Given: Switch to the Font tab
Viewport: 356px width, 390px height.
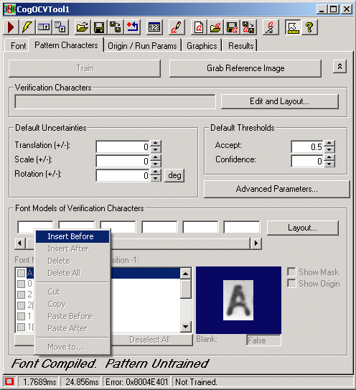Looking at the screenshot, I should point(18,46).
